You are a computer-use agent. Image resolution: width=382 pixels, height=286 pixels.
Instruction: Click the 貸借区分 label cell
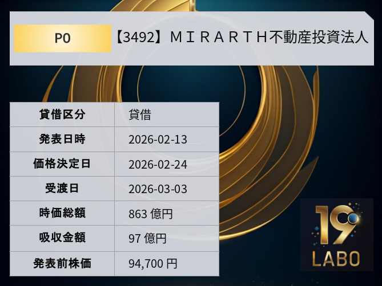tap(62, 115)
